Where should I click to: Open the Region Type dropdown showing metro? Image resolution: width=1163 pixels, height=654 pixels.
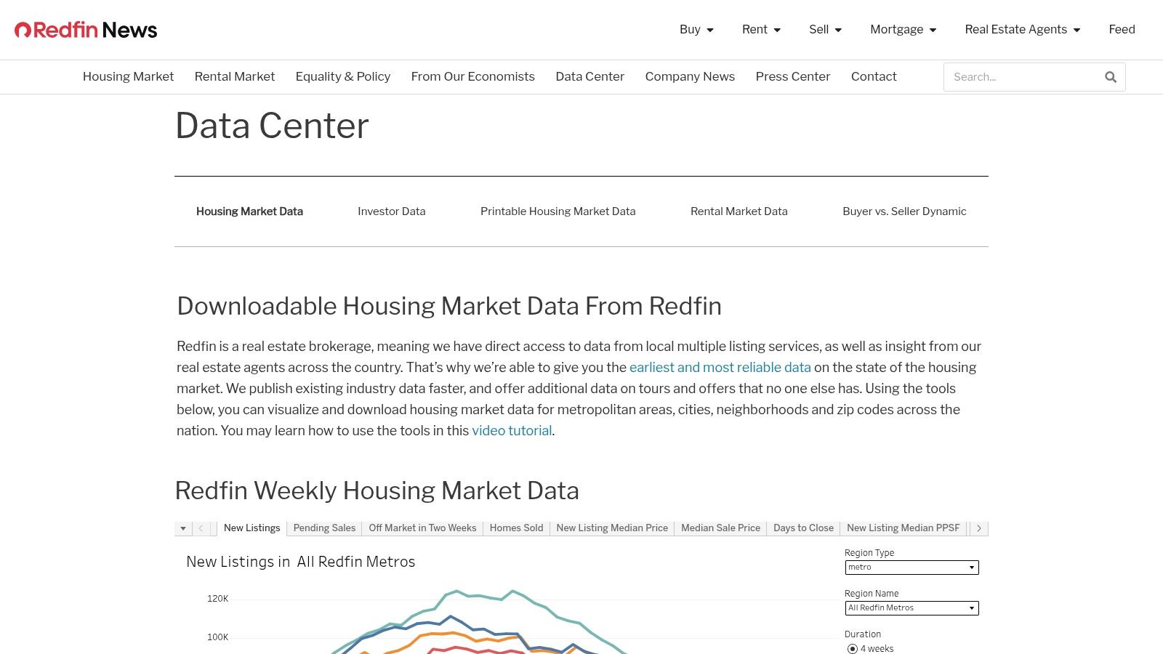[911, 568]
